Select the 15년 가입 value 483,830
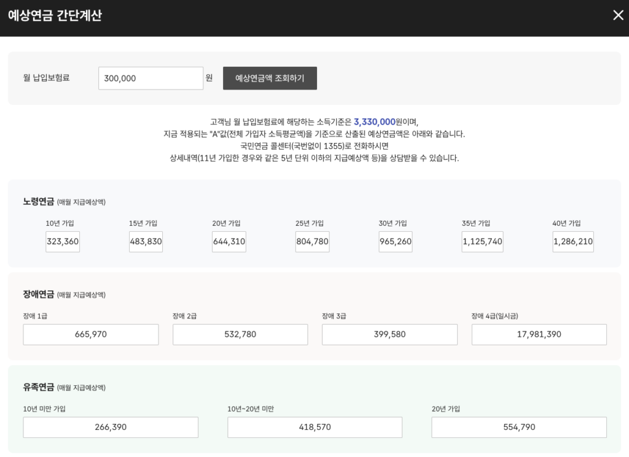Viewport: 629px width, 457px height. [146, 242]
